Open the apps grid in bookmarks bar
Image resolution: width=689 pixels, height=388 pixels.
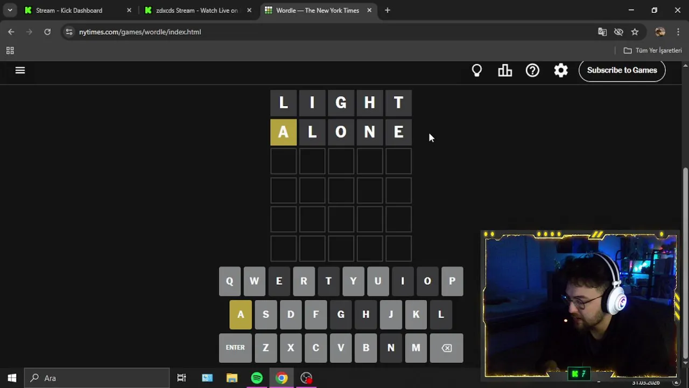(x=10, y=51)
